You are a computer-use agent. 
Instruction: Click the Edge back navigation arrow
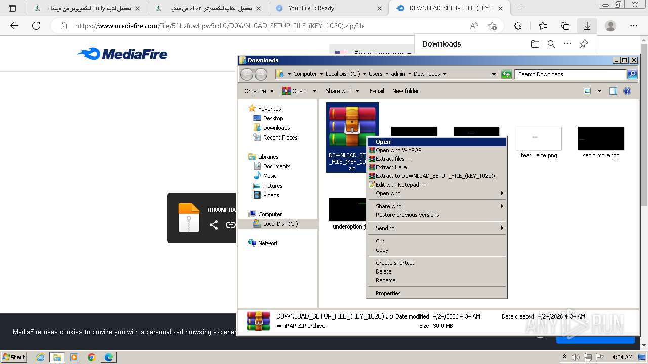click(x=14, y=26)
